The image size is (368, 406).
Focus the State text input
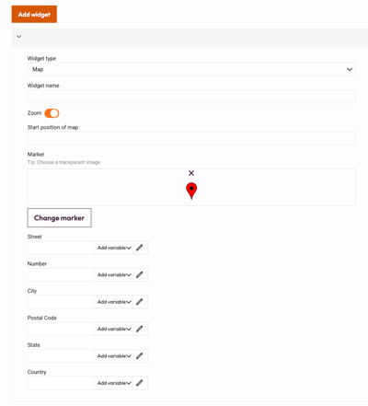[x=61, y=356]
